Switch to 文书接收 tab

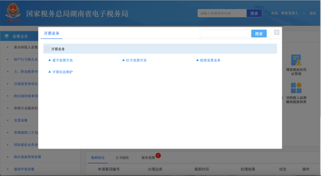click(x=122, y=157)
